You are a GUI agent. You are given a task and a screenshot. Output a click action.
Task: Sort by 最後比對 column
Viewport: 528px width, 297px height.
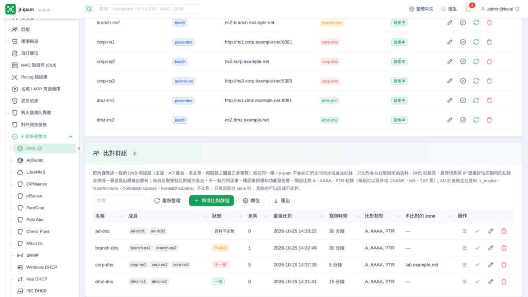[x=321, y=216]
